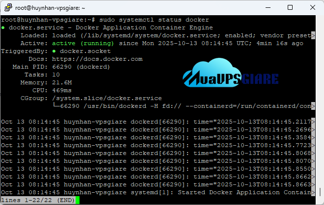
Task: Click the scrollbar up arrow
Action: coord(320,19)
